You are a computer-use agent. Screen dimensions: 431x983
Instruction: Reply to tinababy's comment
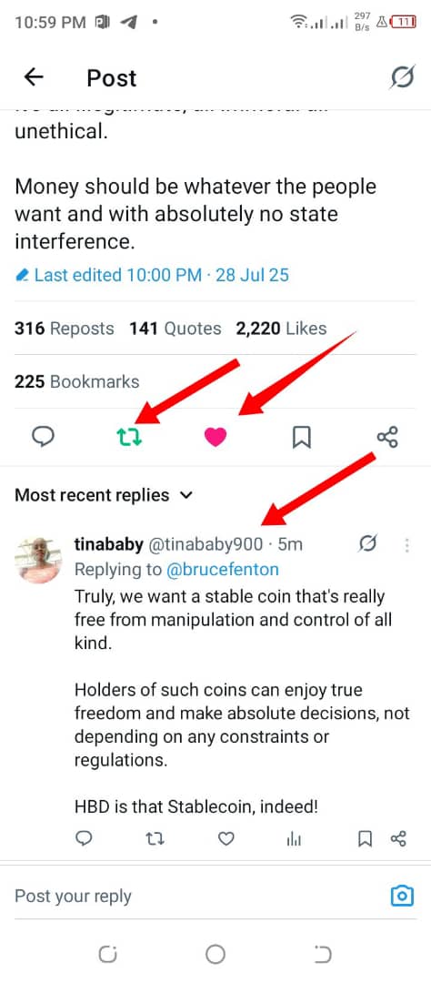click(84, 838)
